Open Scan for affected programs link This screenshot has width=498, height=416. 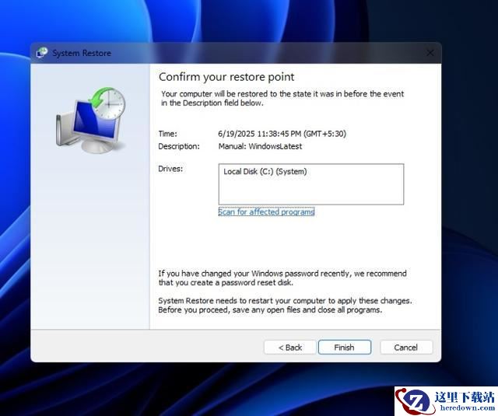pos(266,211)
